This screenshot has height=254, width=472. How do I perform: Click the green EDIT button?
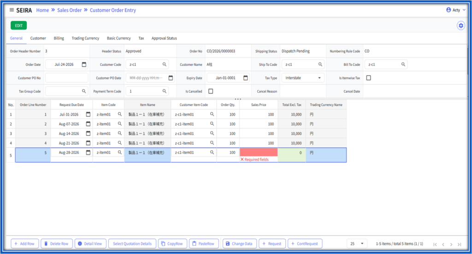[x=18, y=26]
